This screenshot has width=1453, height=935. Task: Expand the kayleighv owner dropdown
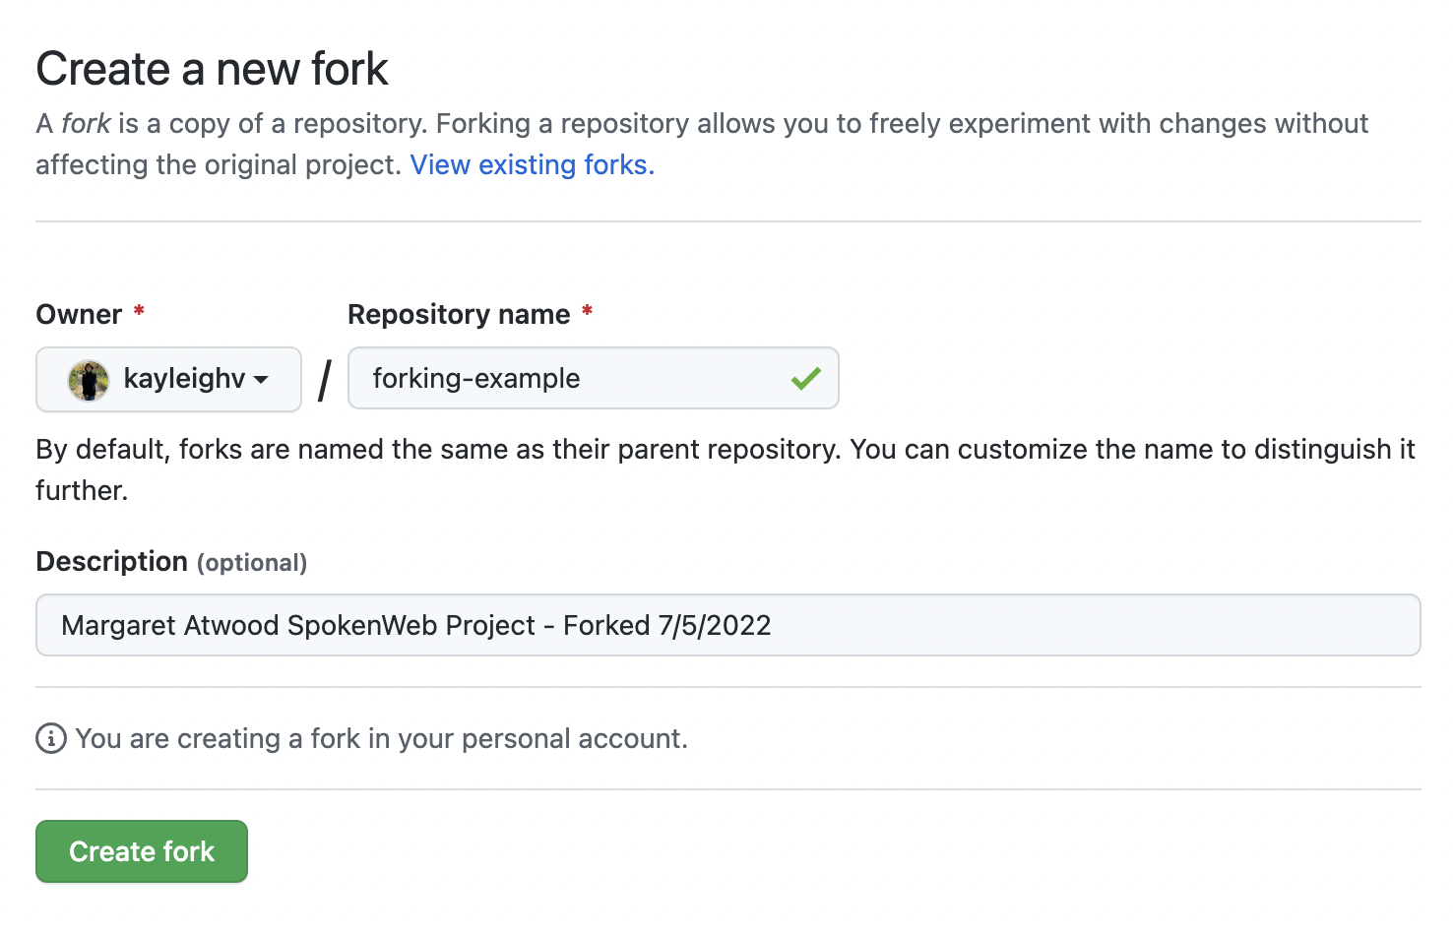[x=168, y=379]
